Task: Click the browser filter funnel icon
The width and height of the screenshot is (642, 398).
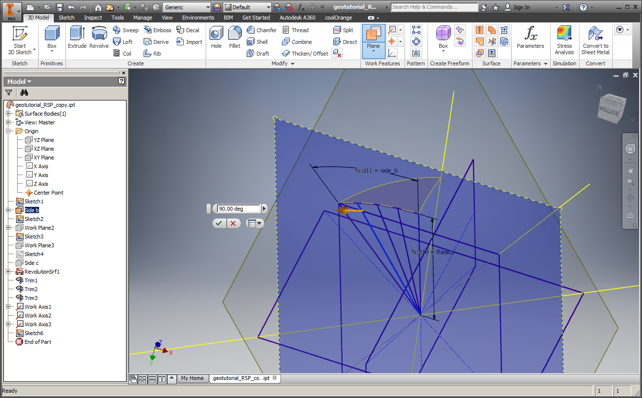Action: [x=9, y=92]
